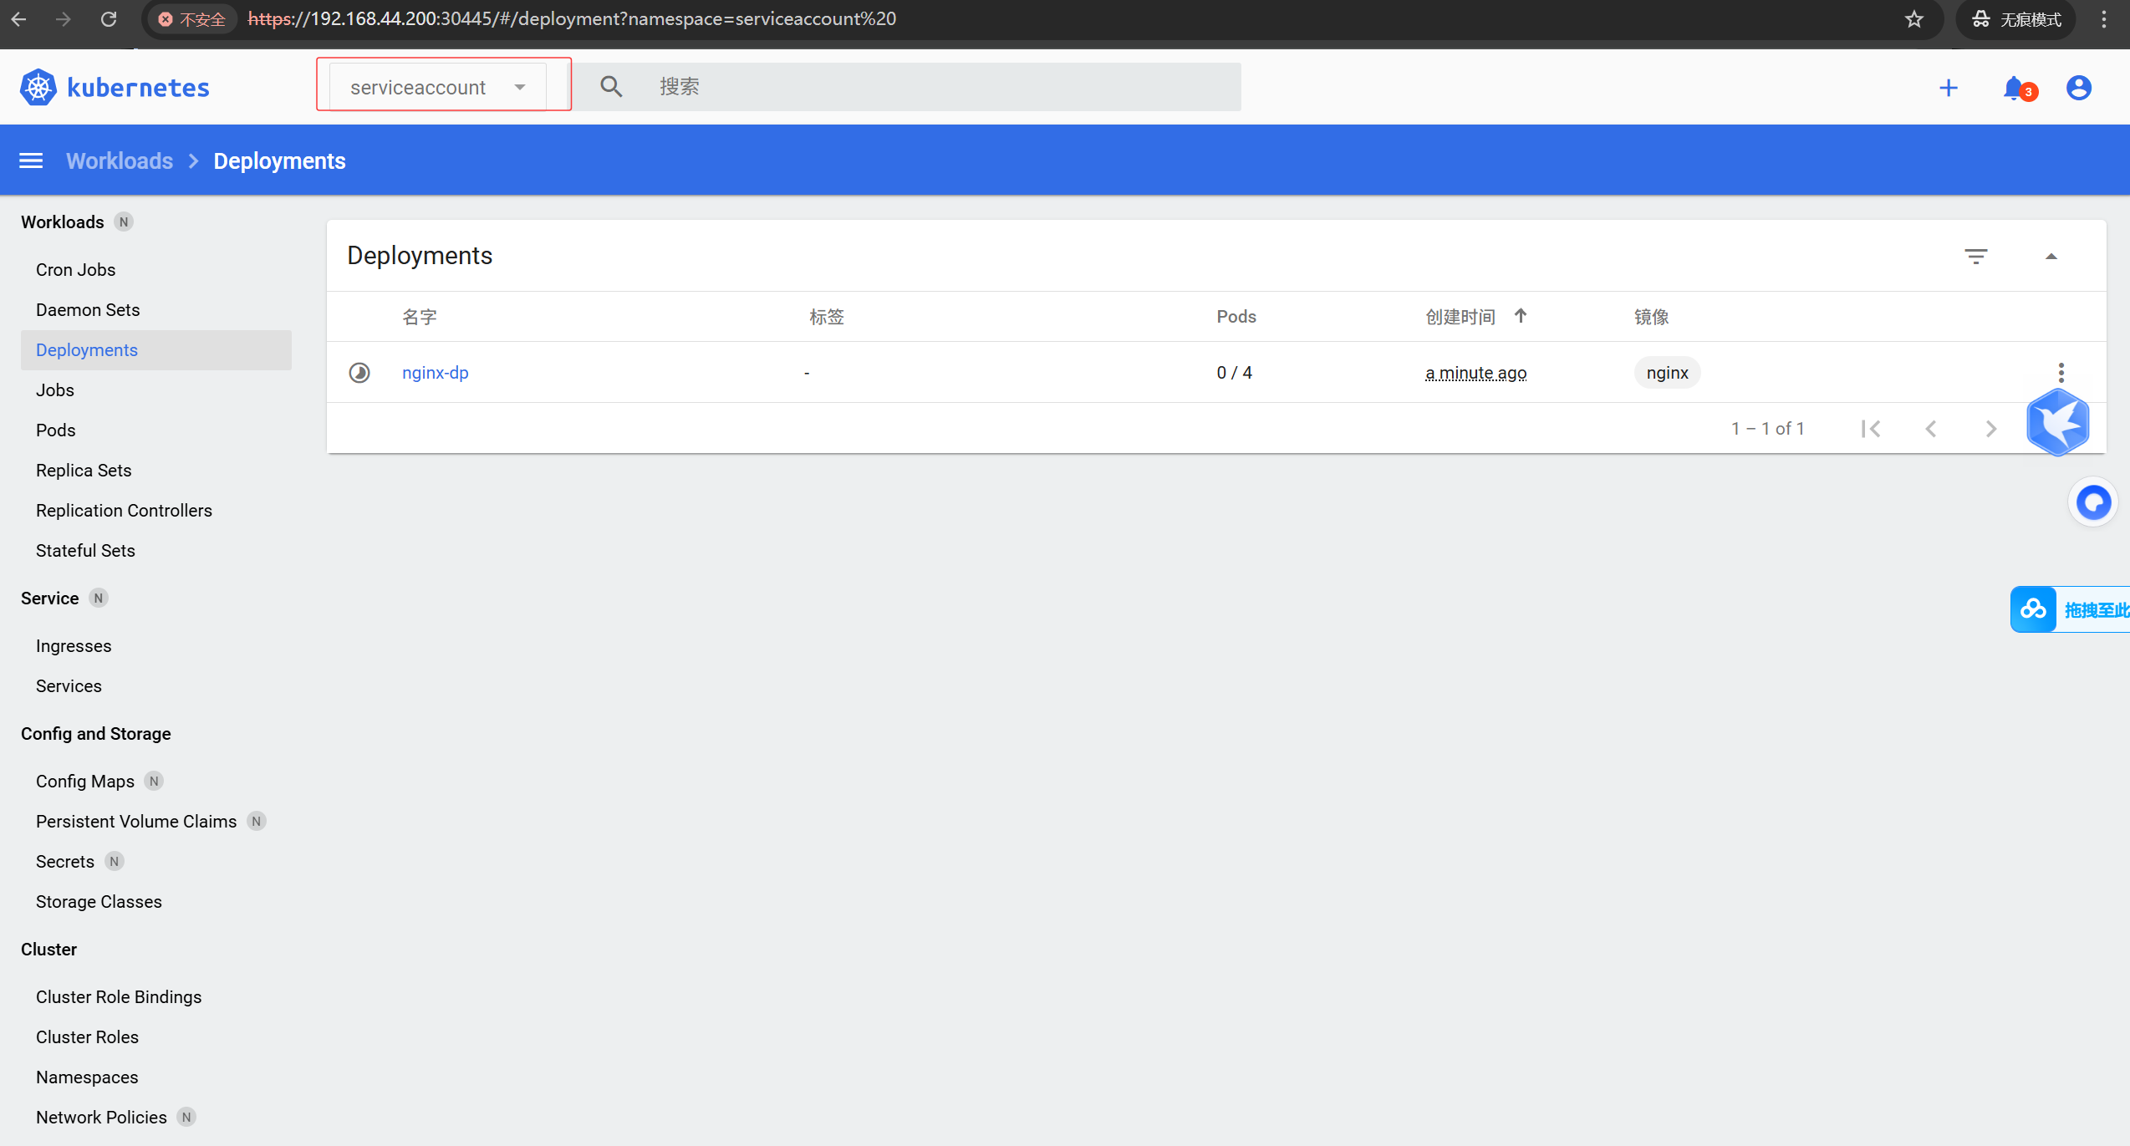Image resolution: width=2130 pixels, height=1146 pixels.
Task: Open the serviceaccount namespace dropdown
Action: pos(438,87)
